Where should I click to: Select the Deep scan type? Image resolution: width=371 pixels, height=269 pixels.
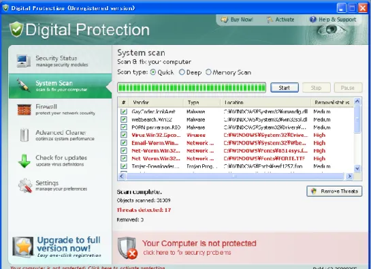coord(182,72)
